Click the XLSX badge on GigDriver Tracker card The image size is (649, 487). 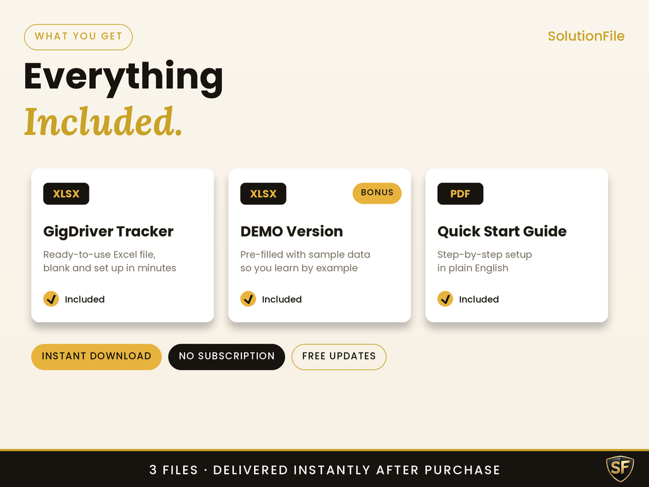coord(66,193)
